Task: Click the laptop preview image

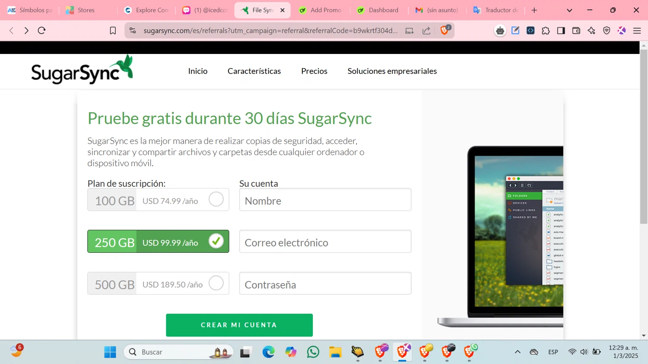Action: (500, 236)
